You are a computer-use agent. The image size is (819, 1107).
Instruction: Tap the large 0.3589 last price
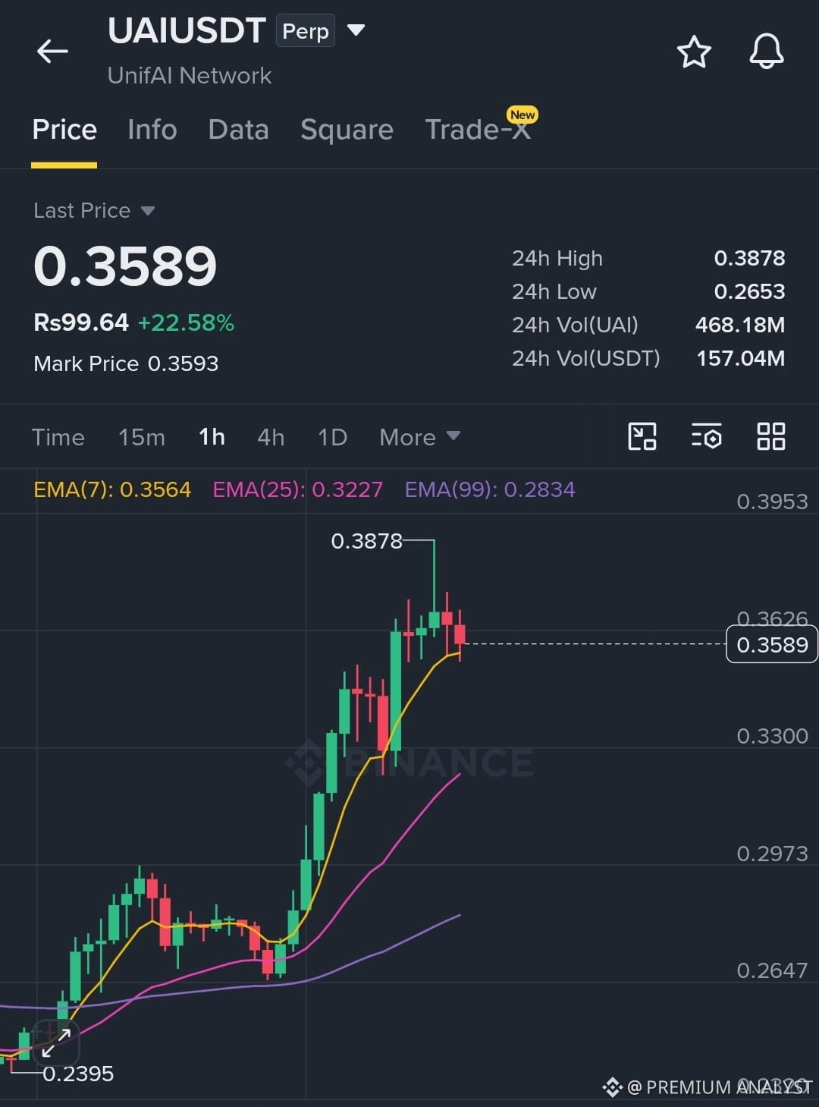point(125,266)
